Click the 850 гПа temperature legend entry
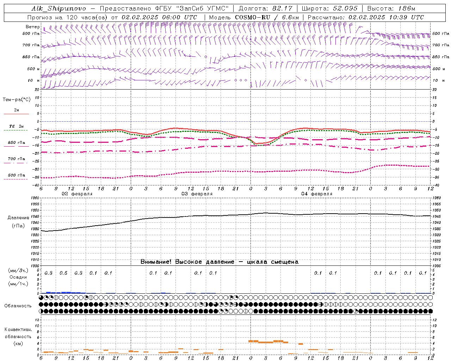 click(x=16, y=143)
